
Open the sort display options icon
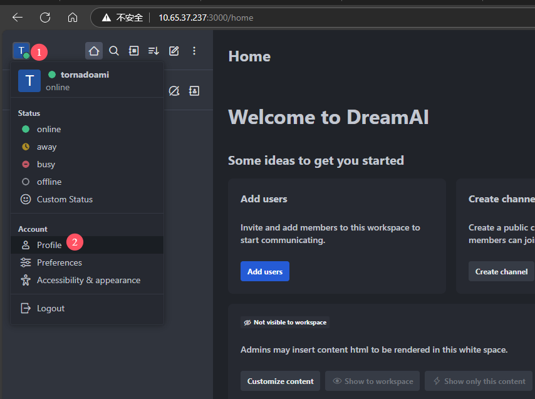pyautogui.click(x=153, y=51)
